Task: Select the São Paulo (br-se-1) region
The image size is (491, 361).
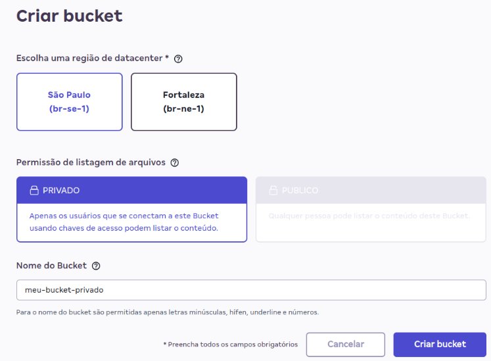Action: 69,102
